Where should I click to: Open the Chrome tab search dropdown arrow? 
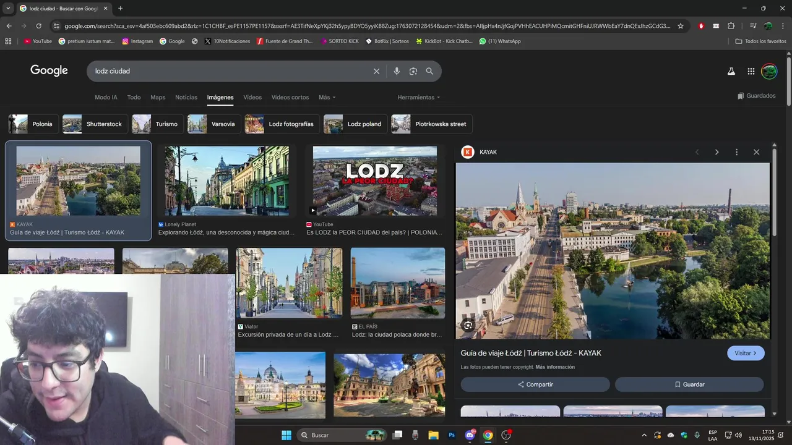click(x=7, y=9)
